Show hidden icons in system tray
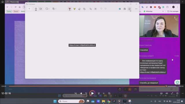 click(x=151, y=101)
